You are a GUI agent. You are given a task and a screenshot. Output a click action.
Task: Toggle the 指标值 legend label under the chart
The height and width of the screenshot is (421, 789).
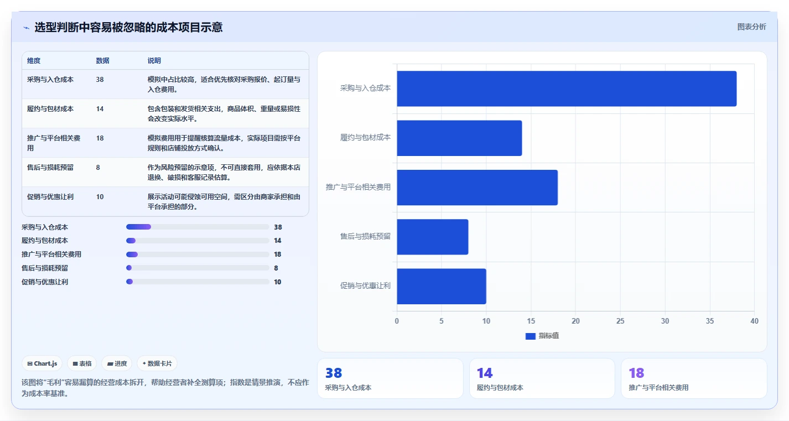(549, 336)
